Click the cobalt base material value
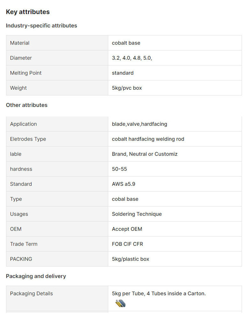Viewport: 248px width, 316px height. (x=126, y=43)
